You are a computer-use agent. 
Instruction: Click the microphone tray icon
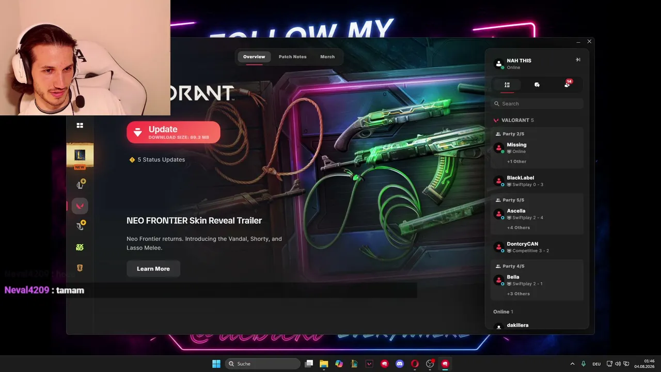click(584, 364)
